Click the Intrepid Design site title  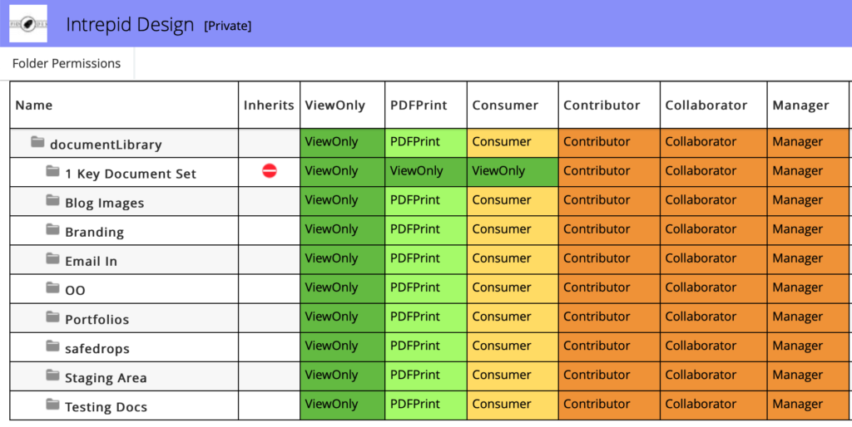click(x=130, y=25)
